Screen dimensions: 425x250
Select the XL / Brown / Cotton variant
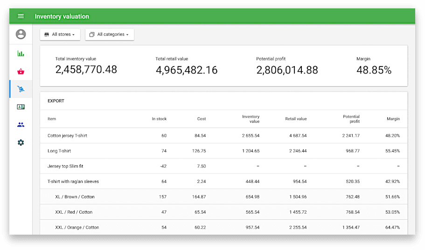pyautogui.click(x=75, y=197)
